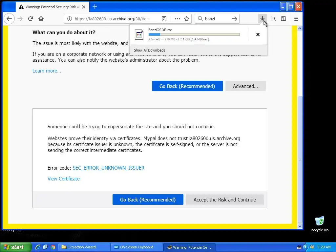Viewport: 336px width, 252px height.
Task: Open the Learn more link
Action: (47, 71)
